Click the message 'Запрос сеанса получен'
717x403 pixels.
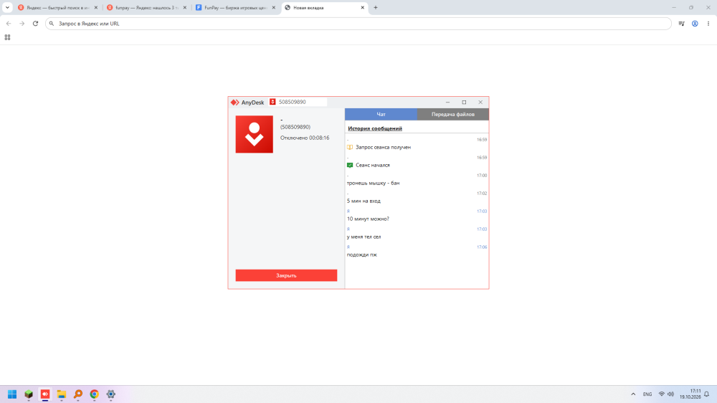tap(383, 147)
